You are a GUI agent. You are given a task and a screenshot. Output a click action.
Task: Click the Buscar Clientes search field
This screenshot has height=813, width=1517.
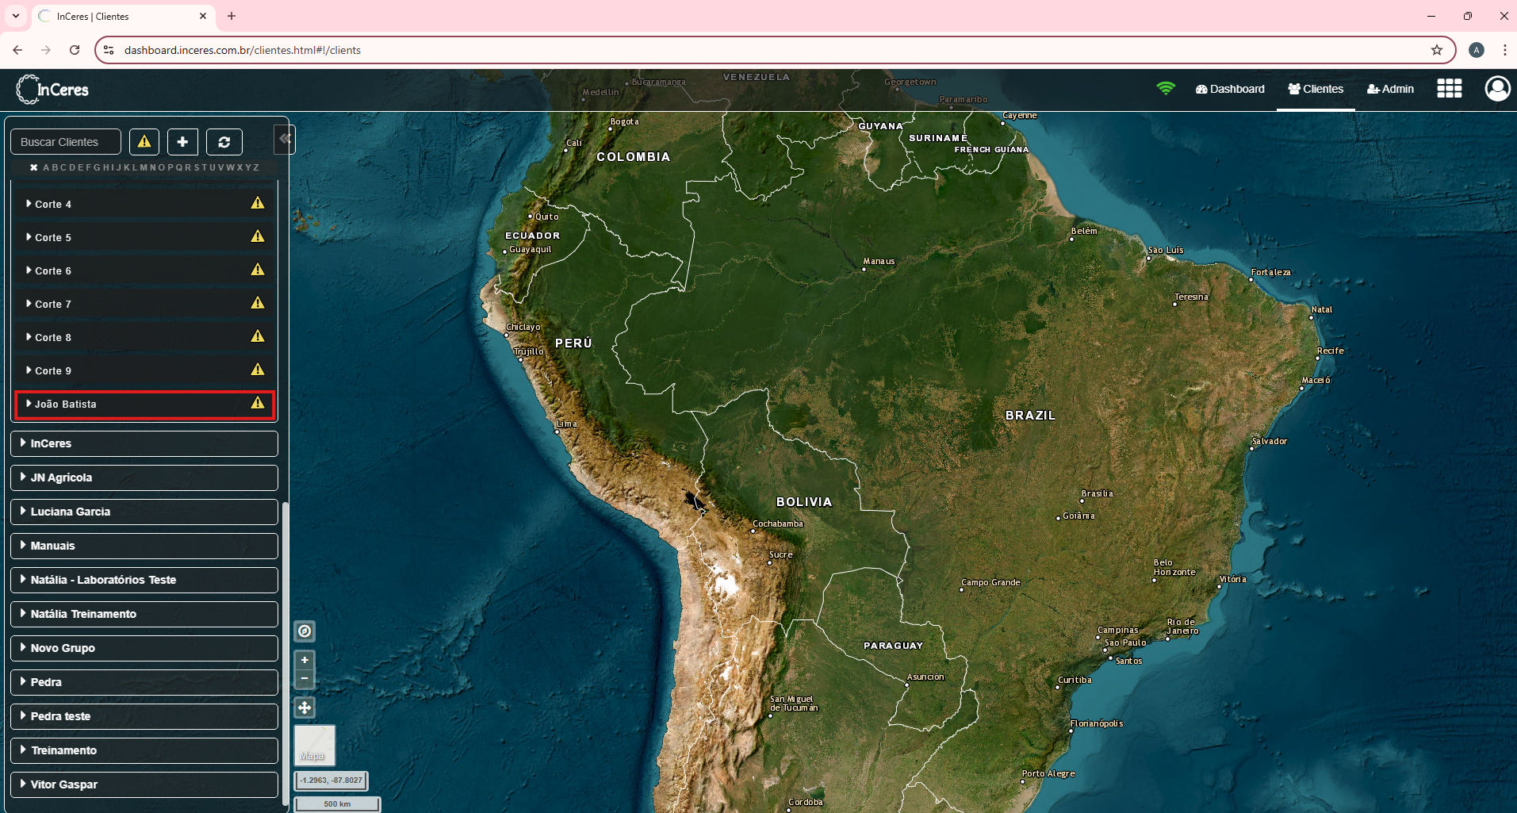(x=66, y=142)
